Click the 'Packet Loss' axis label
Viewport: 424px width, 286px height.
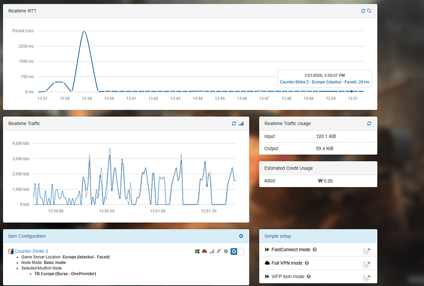(x=23, y=31)
